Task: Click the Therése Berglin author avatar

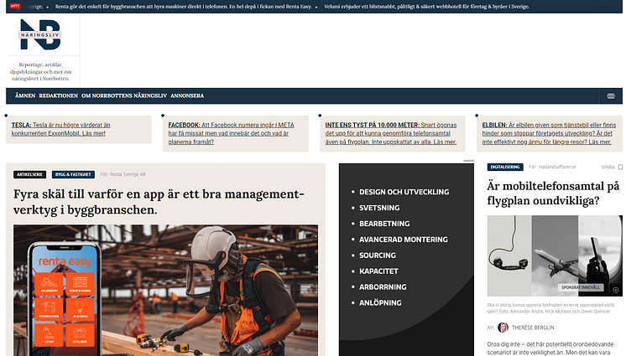Action: (503, 328)
